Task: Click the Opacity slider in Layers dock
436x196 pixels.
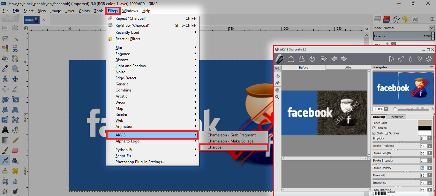Action: tap(402, 36)
